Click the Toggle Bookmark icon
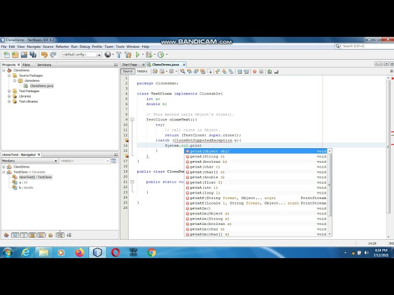 pos(231,71)
